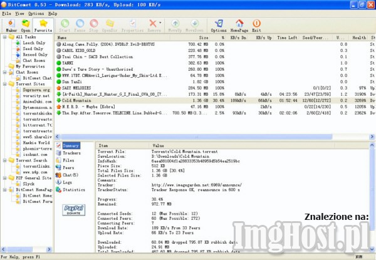The width and height of the screenshot is (376, 260).
Task: Open AnimeSuki.com torrent site
Action: [x=37, y=101]
